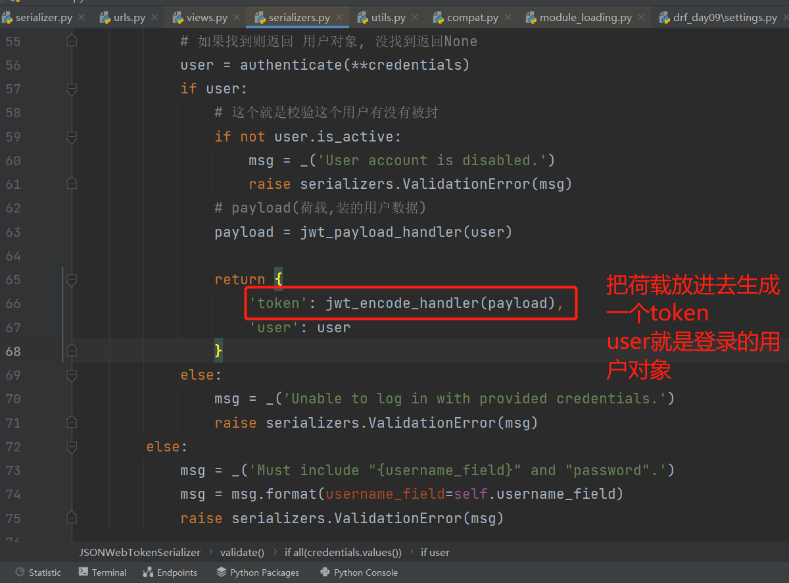
Task: Open the Endpoints tool window
Action: (170, 572)
